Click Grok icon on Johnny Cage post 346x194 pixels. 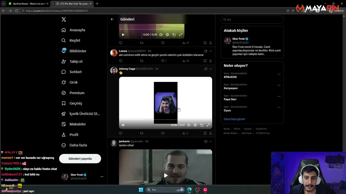point(206,69)
